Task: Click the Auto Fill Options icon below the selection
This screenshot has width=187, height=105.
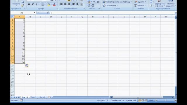Action: click(27, 66)
